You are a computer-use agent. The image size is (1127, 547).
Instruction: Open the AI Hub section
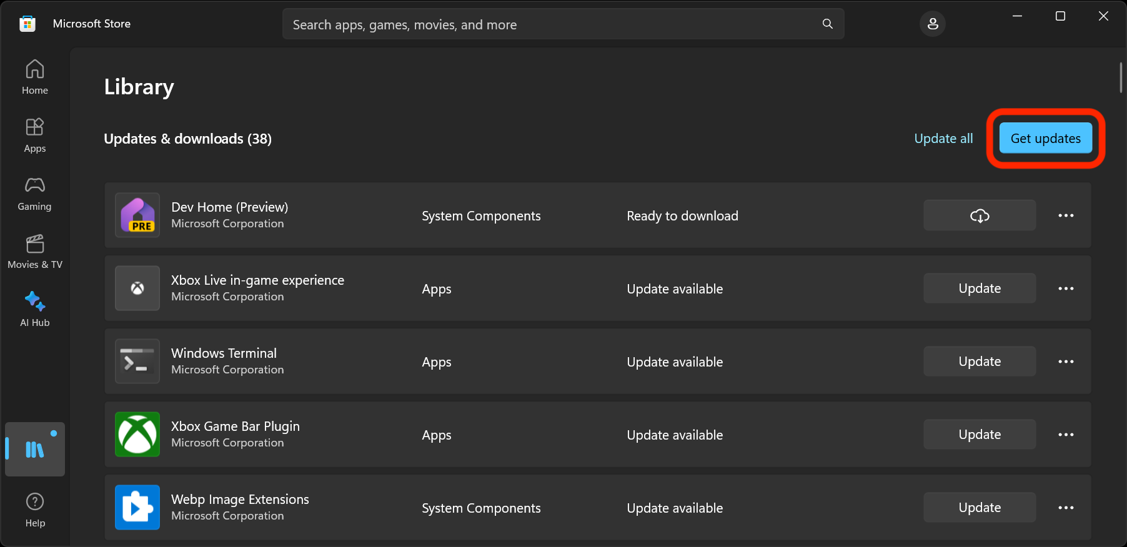pos(35,310)
